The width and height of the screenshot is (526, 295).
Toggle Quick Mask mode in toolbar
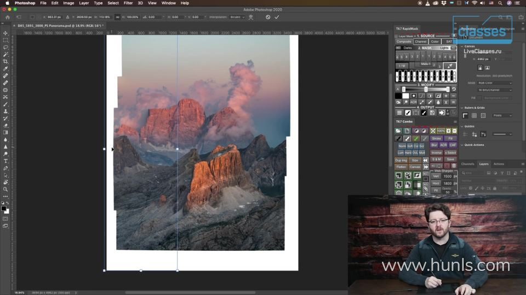5,219
